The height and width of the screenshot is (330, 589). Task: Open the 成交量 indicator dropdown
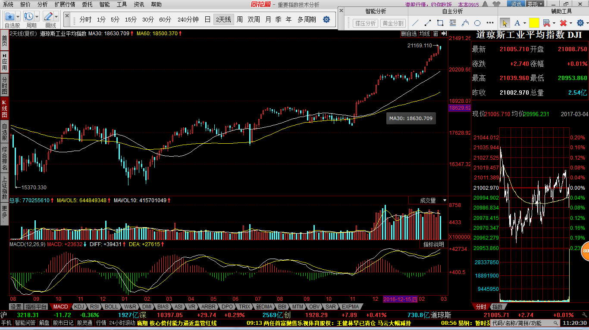point(445,200)
